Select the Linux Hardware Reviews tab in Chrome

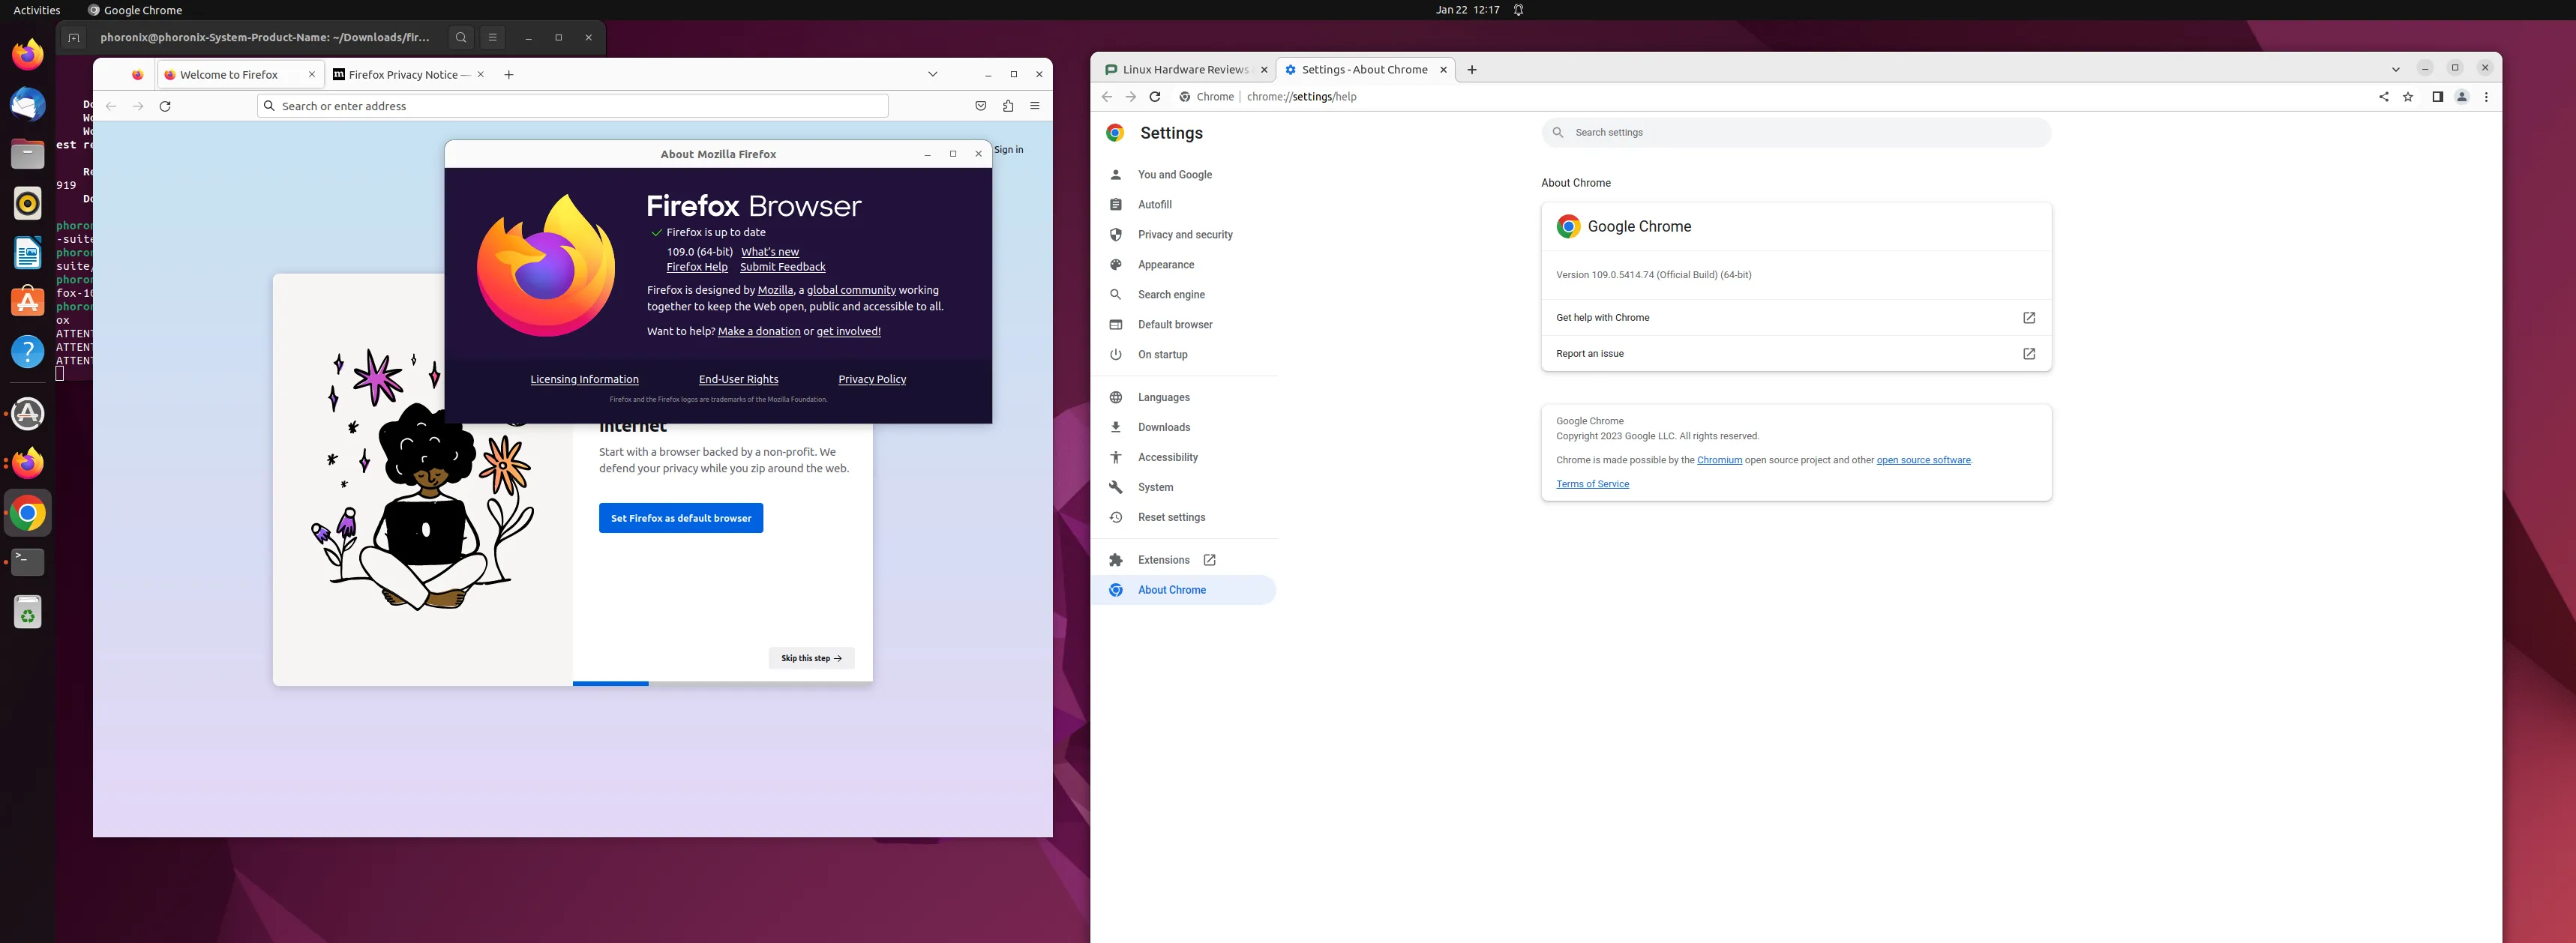tap(1181, 69)
